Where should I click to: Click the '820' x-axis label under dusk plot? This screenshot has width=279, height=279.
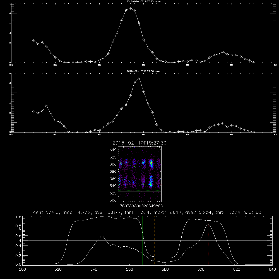55,135
